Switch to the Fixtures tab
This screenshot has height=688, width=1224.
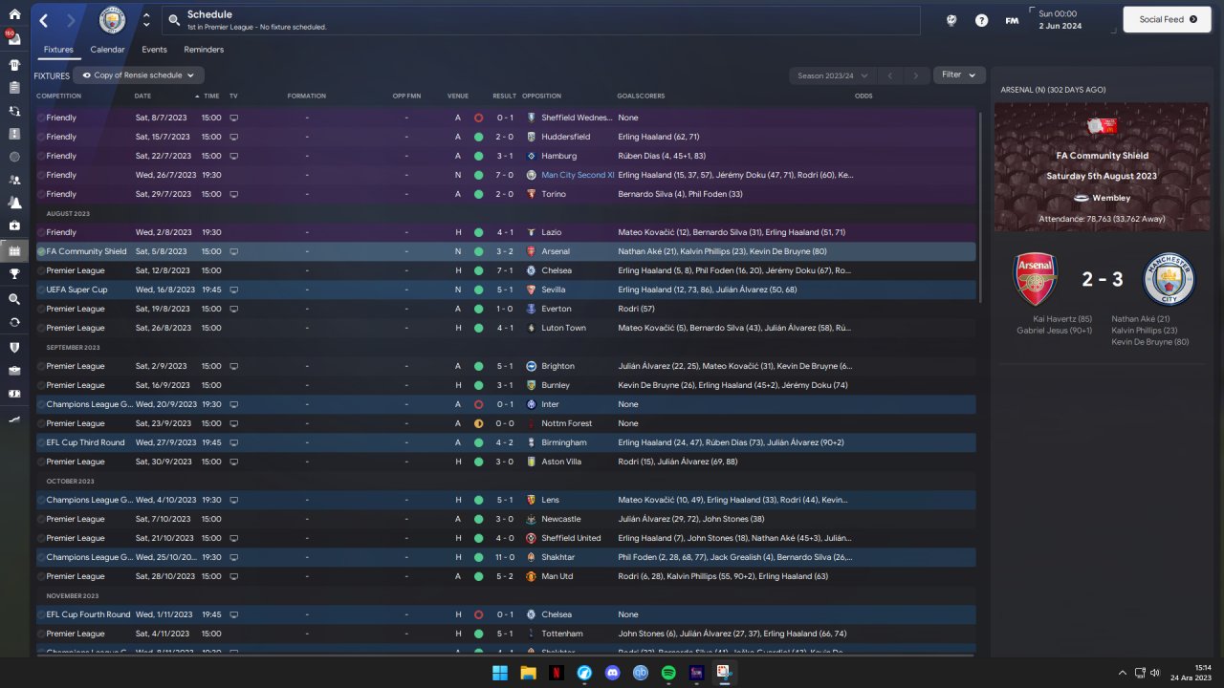click(x=58, y=50)
